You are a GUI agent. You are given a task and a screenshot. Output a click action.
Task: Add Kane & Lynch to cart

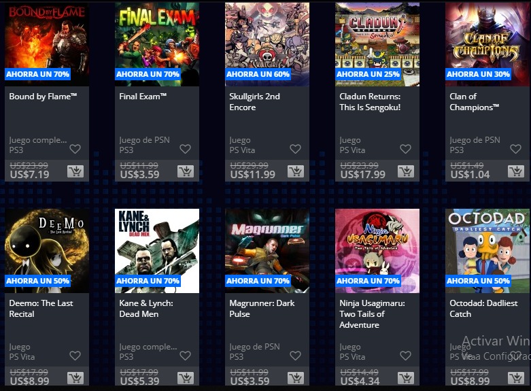click(186, 378)
